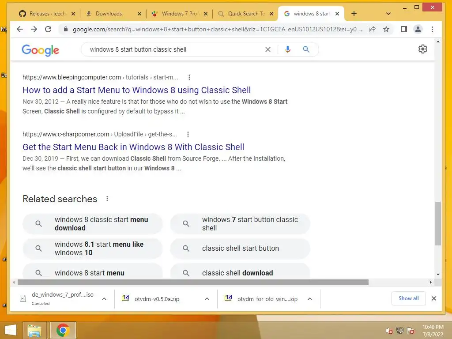Image resolution: width=452 pixels, height=339 pixels.
Task: Click the Chrome address bar URL
Action: click(x=218, y=29)
